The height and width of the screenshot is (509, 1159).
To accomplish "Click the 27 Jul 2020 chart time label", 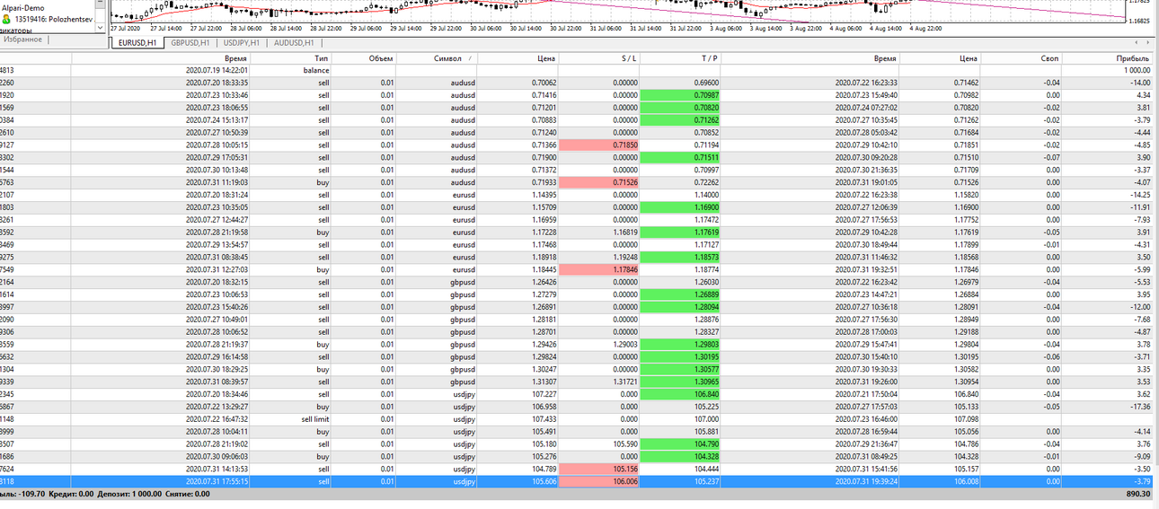I will (124, 29).
